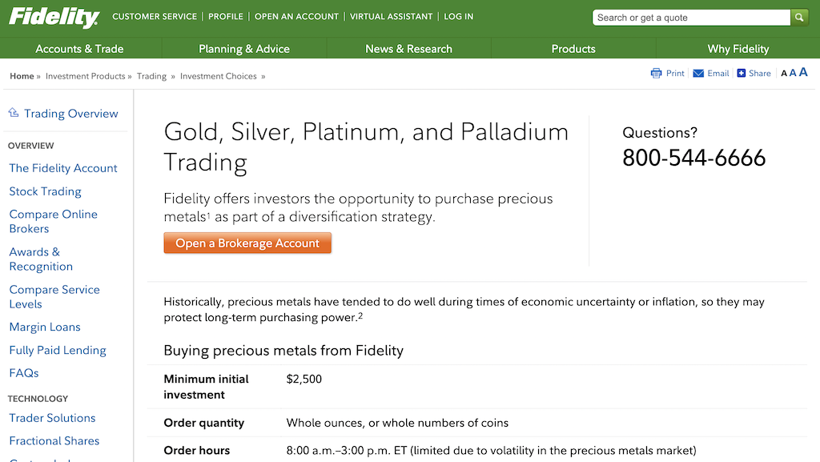Click the Print printer icon
Screen dimensions: 820x462
coord(656,73)
